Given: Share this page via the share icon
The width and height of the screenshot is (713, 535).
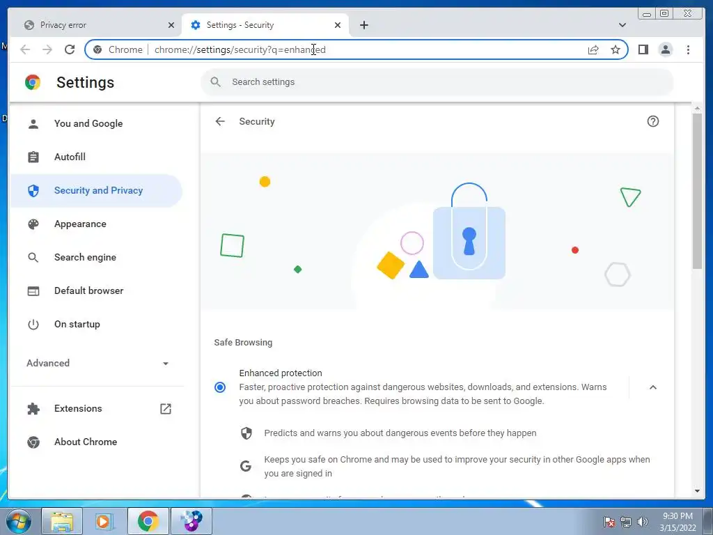Looking at the screenshot, I should coord(593,49).
